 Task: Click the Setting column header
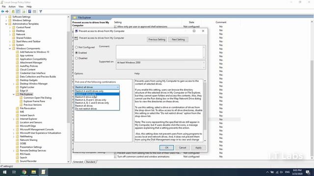118,22
